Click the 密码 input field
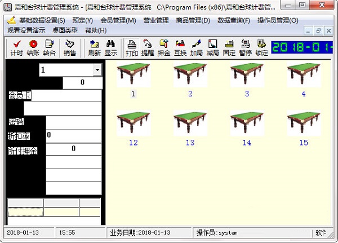Viewport: 338px width, 243px height. (x=73, y=122)
